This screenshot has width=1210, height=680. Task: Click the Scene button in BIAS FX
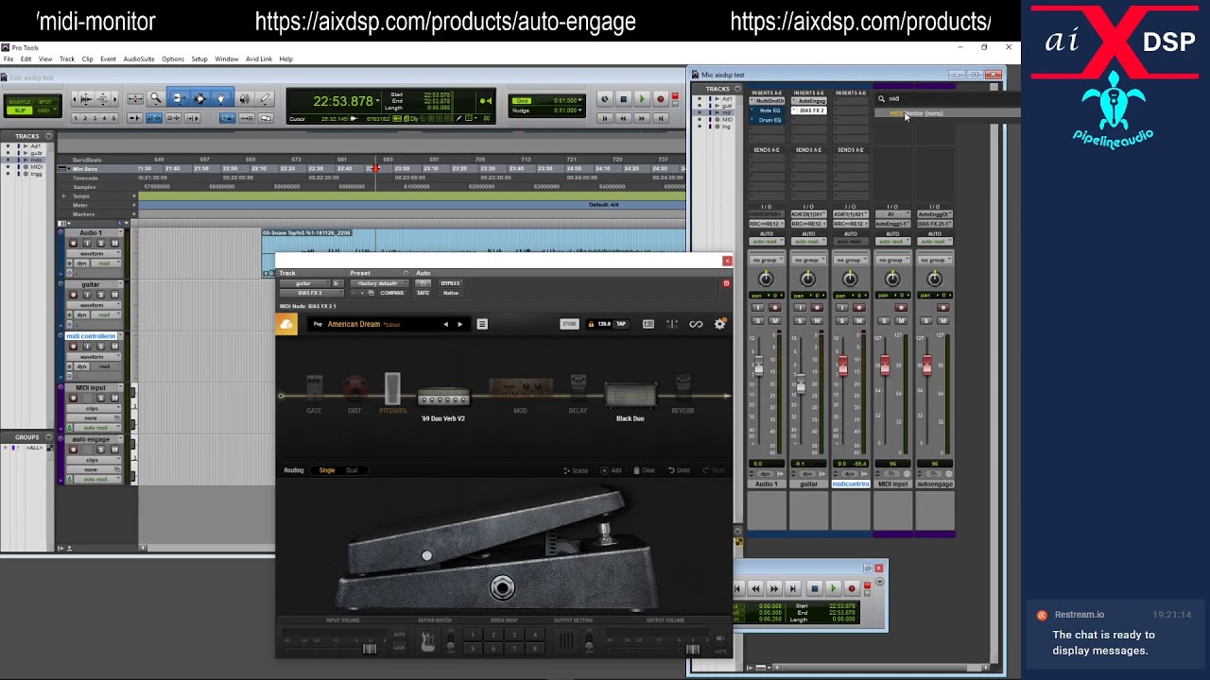click(576, 470)
